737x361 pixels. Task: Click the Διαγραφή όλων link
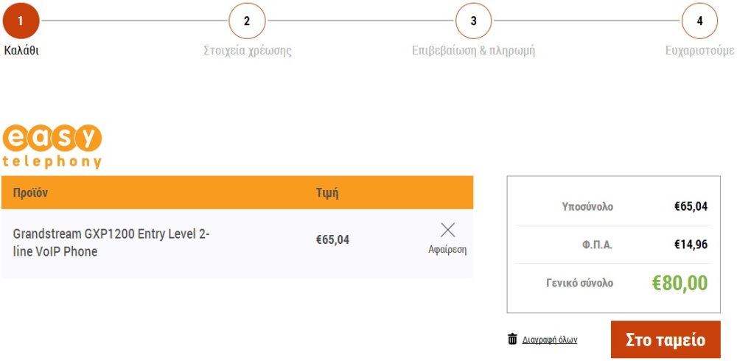click(550, 340)
